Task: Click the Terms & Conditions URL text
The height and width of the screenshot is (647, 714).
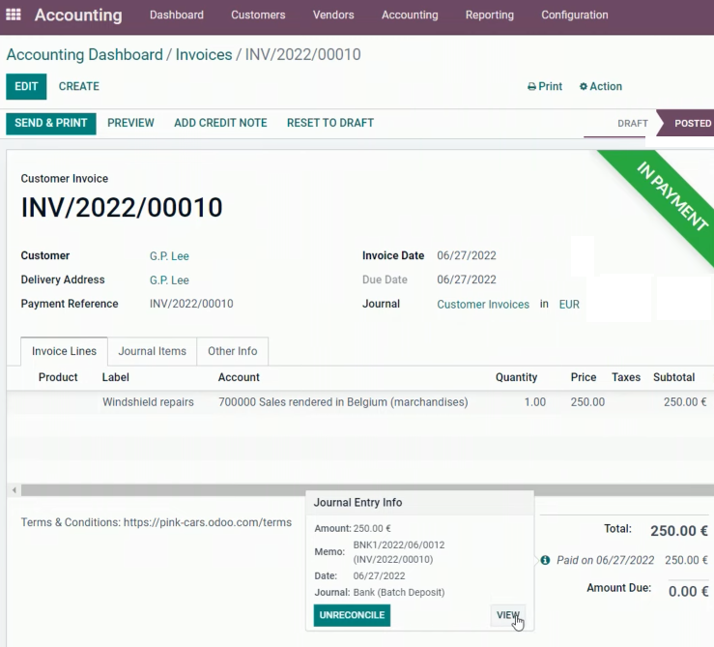Action: pos(208,522)
